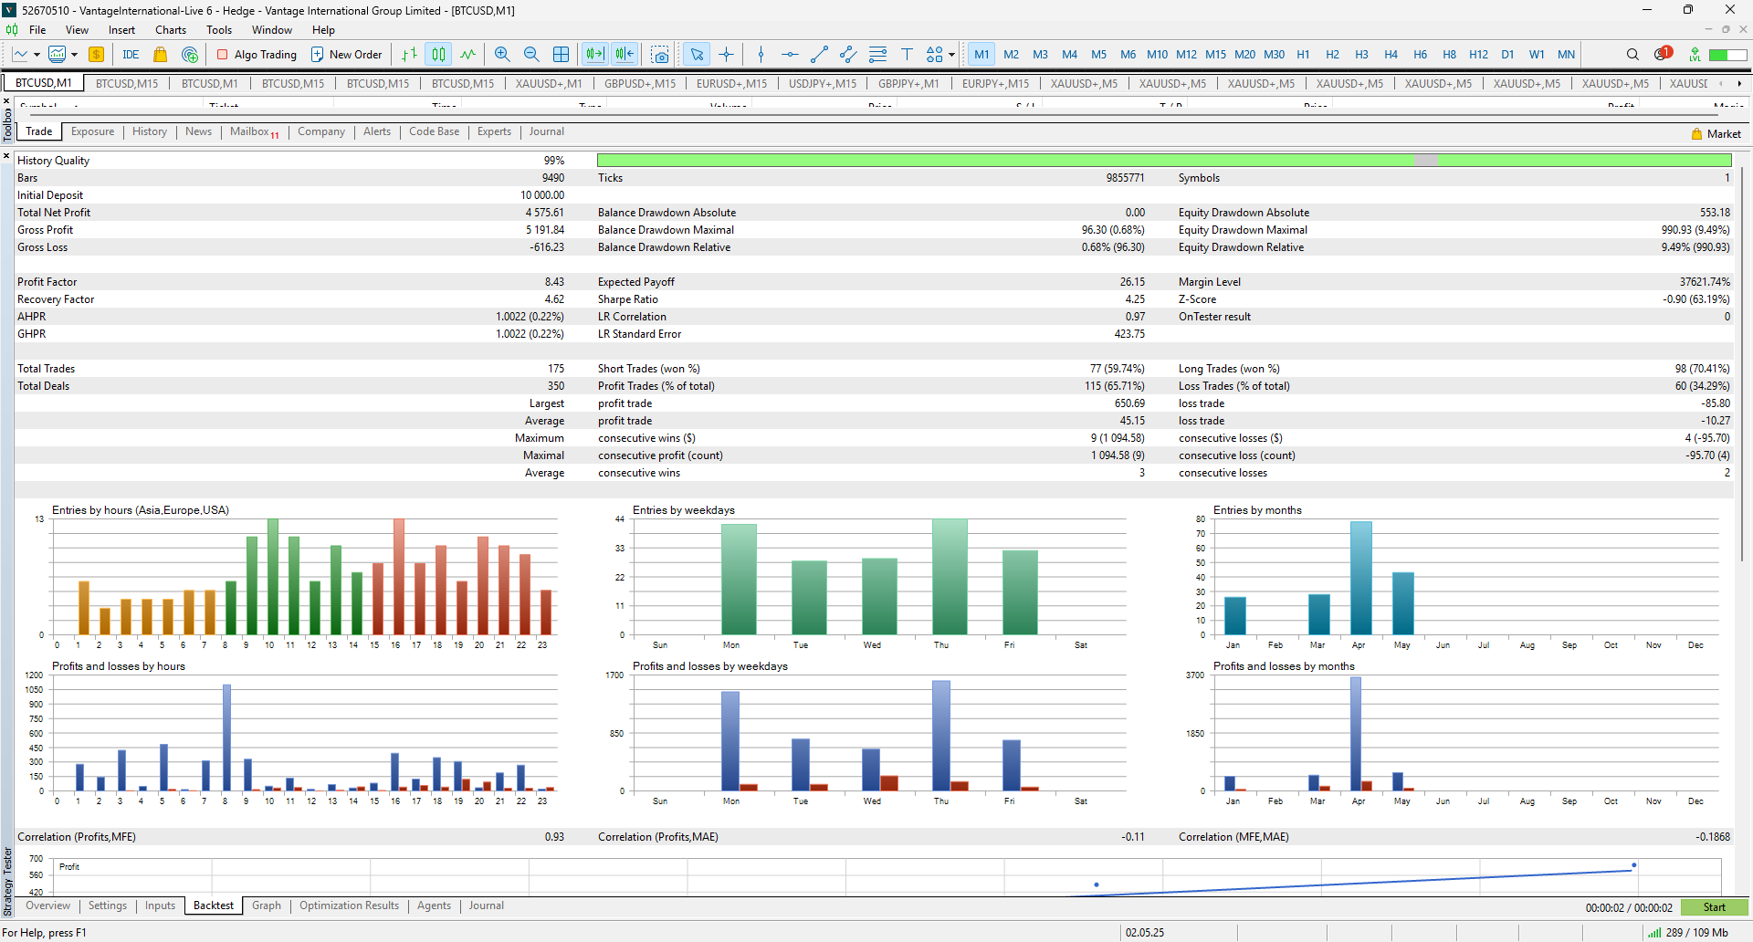Open the chart profiles dropdown arrow
The image size is (1753, 942).
point(75,55)
